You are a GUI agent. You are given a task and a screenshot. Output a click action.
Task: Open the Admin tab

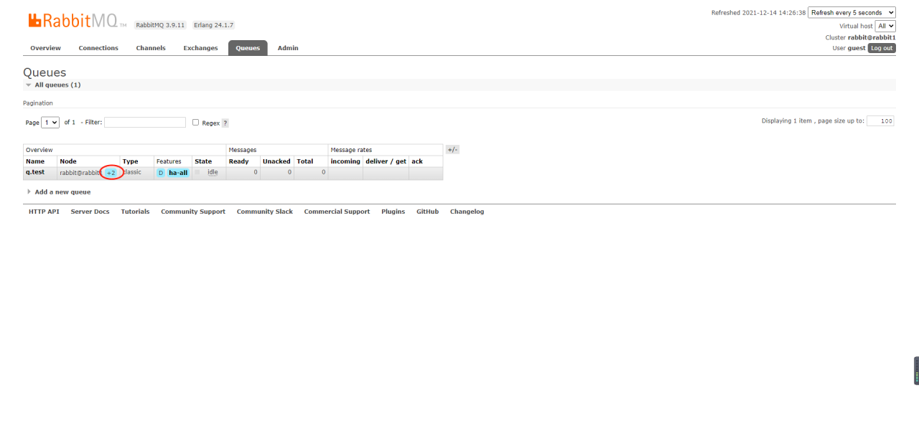click(x=288, y=48)
